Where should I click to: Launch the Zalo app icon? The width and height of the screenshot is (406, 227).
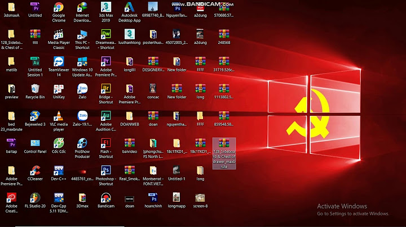coord(82,89)
